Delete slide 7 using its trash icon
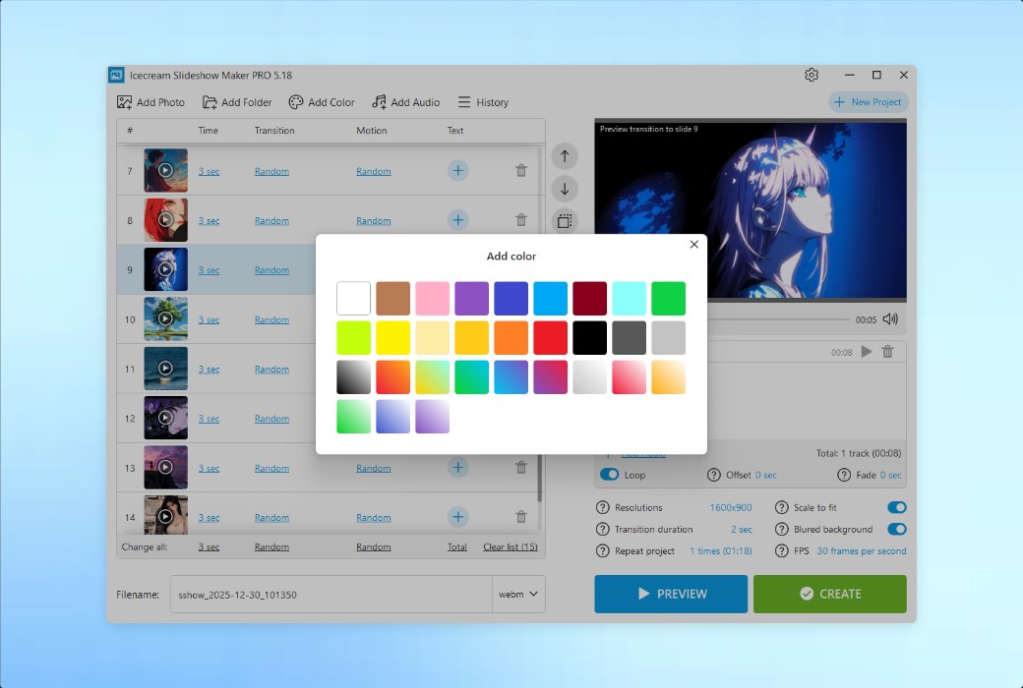Screen dimensions: 1023x688 (x=520, y=170)
